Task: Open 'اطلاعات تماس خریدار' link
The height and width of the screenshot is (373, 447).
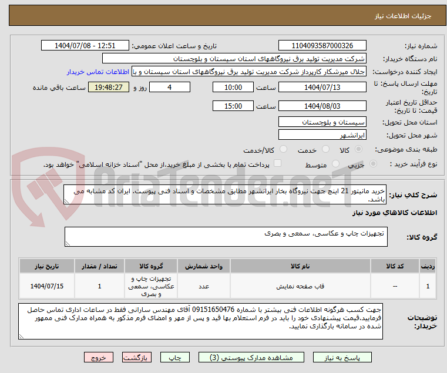Action: (98, 72)
